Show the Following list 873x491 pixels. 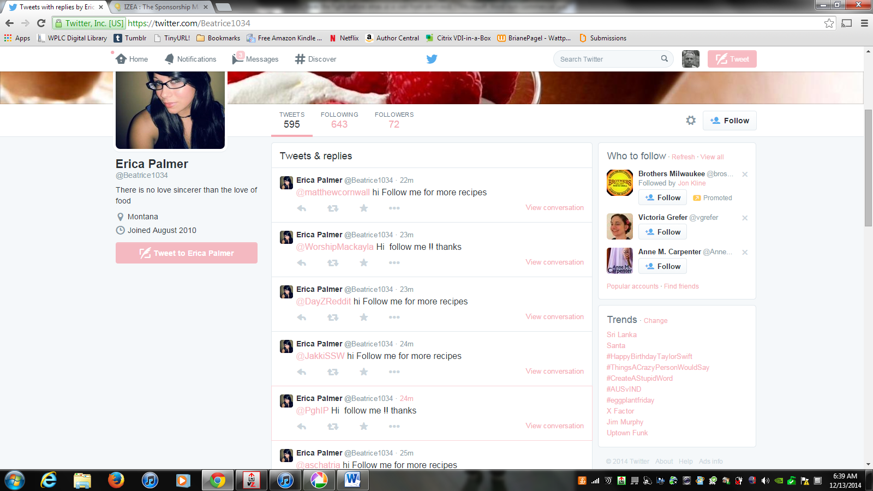point(339,121)
